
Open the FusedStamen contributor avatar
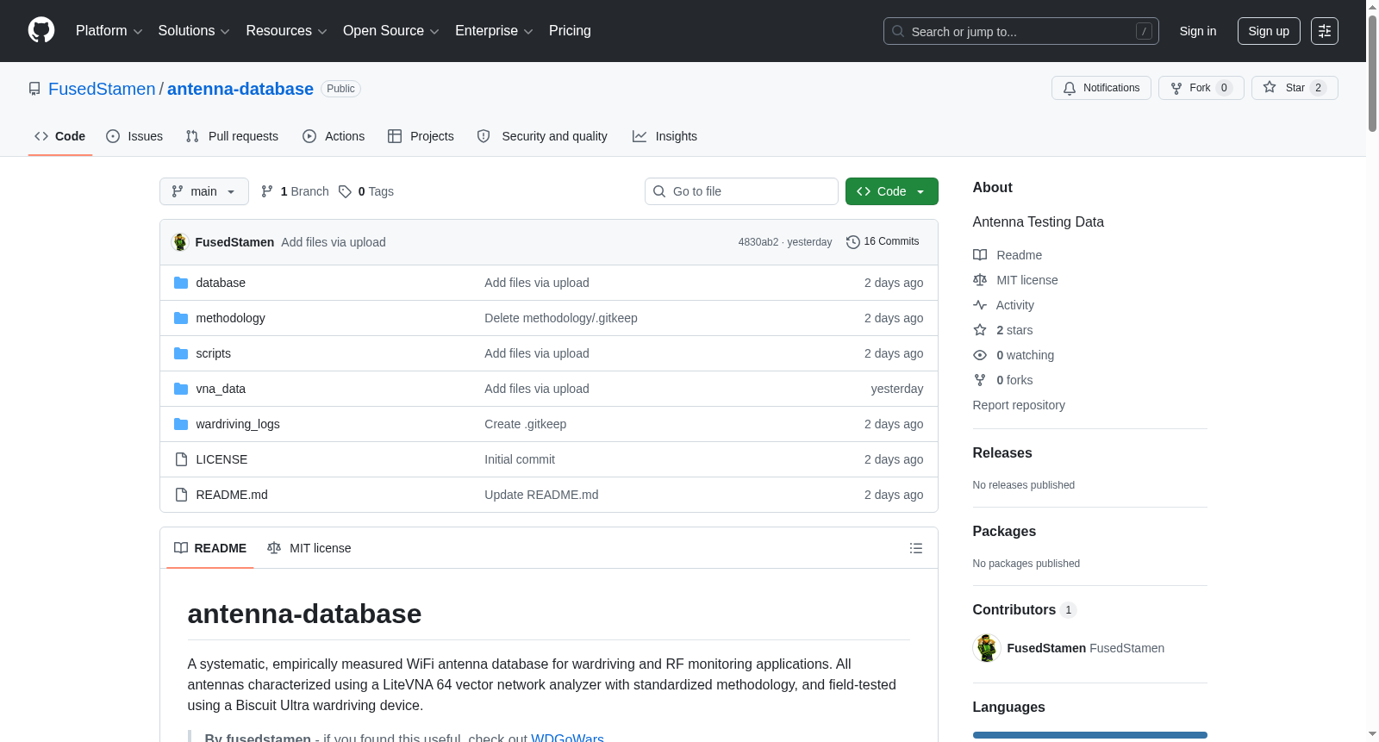[x=987, y=648]
